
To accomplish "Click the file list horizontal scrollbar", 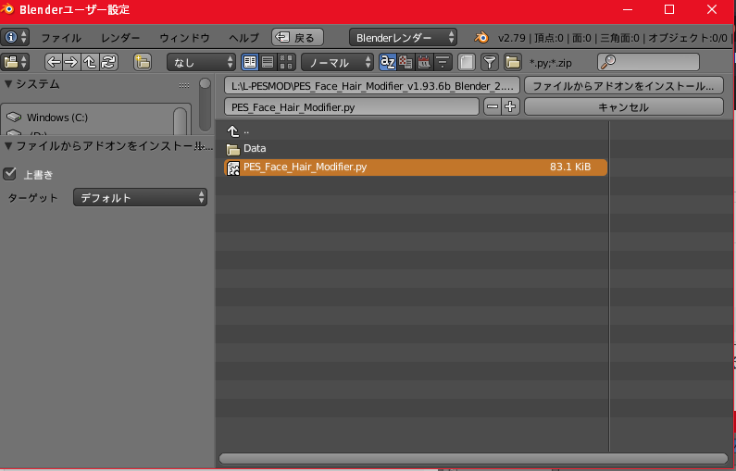I will pos(473,458).
